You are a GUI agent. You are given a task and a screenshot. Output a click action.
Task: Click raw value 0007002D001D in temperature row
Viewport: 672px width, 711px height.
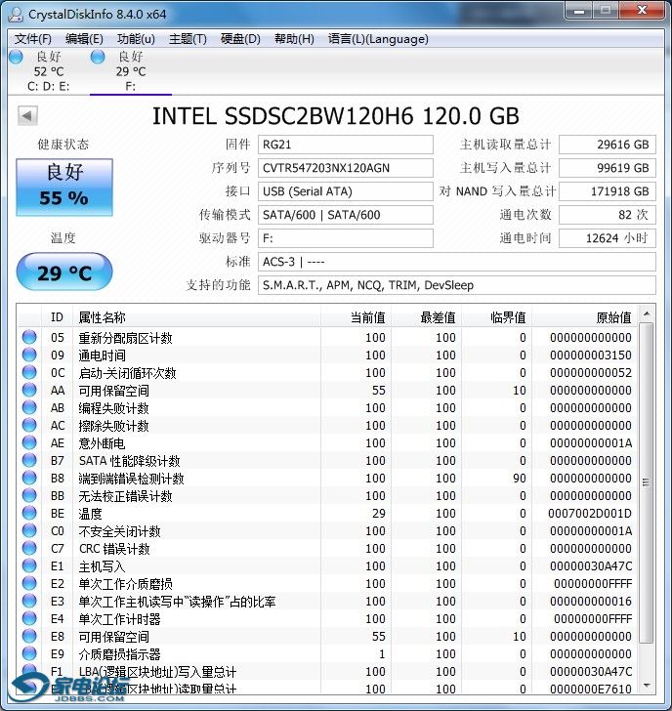(590, 514)
